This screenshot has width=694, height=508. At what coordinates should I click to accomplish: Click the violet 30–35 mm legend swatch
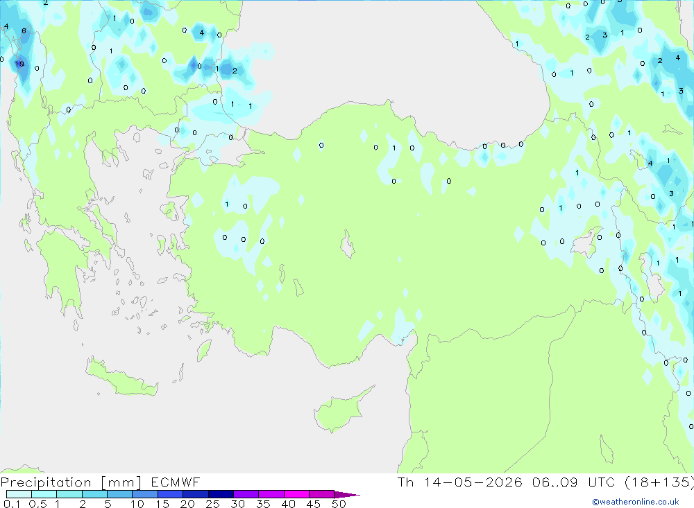(x=246, y=494)
